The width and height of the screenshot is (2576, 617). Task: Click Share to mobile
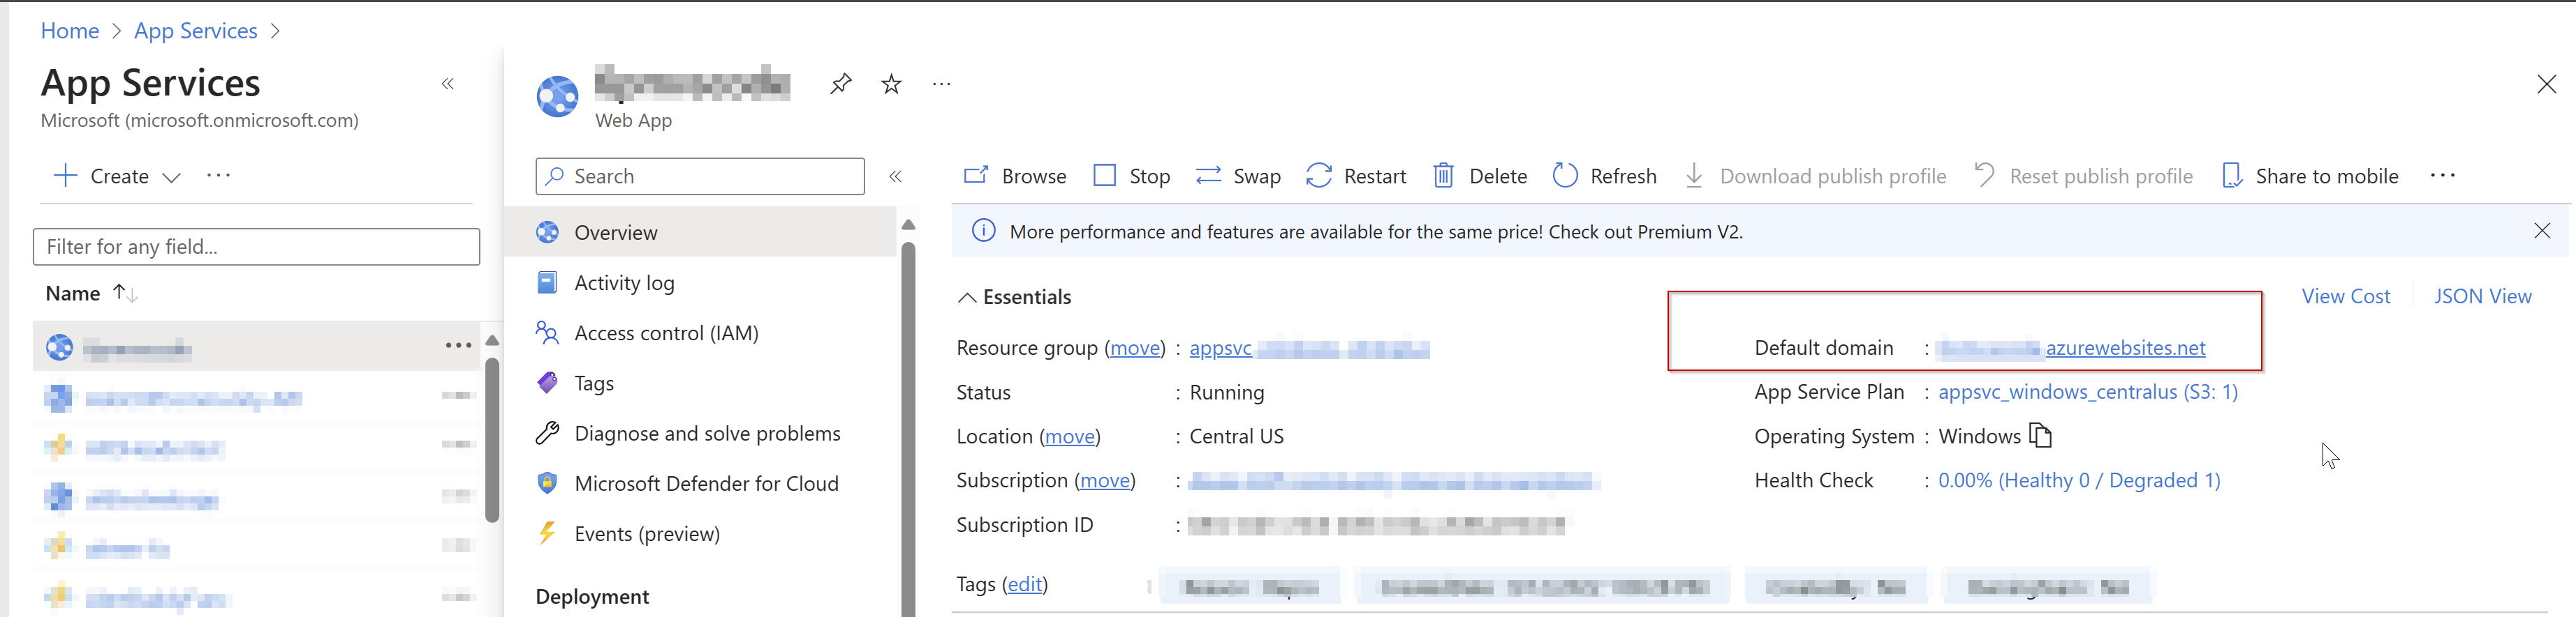[x=2309, y=176]
